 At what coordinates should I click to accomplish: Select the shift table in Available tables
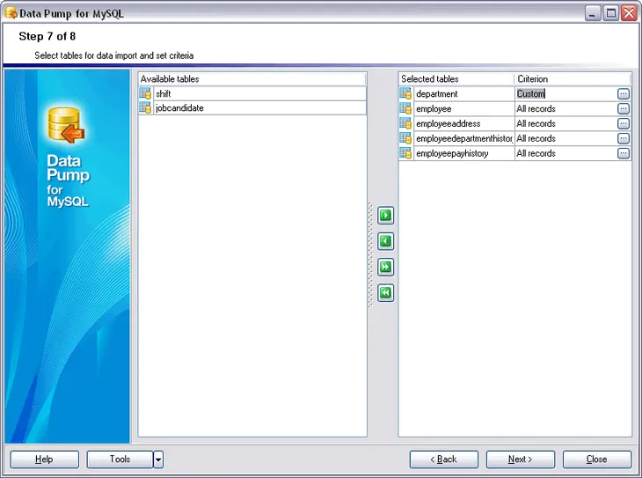259,93
